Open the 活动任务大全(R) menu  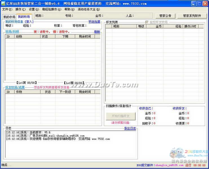(89, 10)
